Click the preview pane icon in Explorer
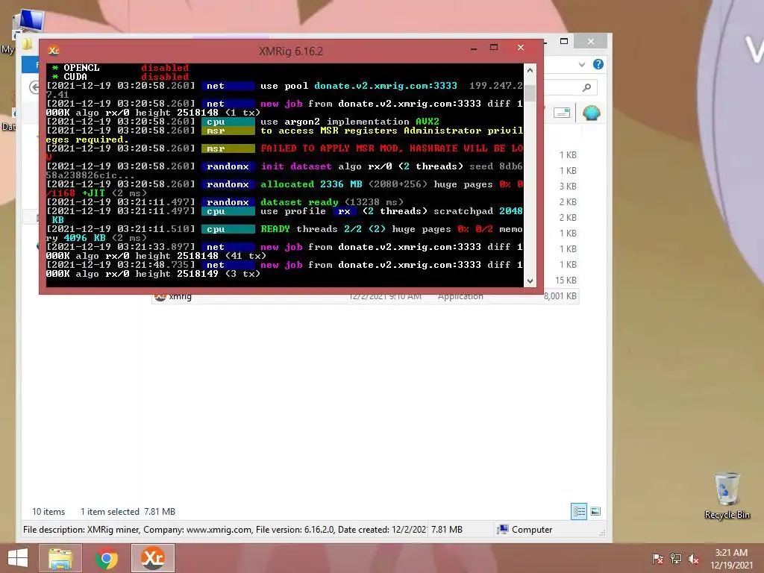The image size is (764, 573). 562,113
